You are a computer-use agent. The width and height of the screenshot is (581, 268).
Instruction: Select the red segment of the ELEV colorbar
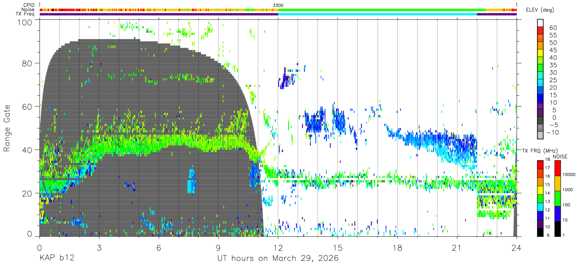pos(540,30)
